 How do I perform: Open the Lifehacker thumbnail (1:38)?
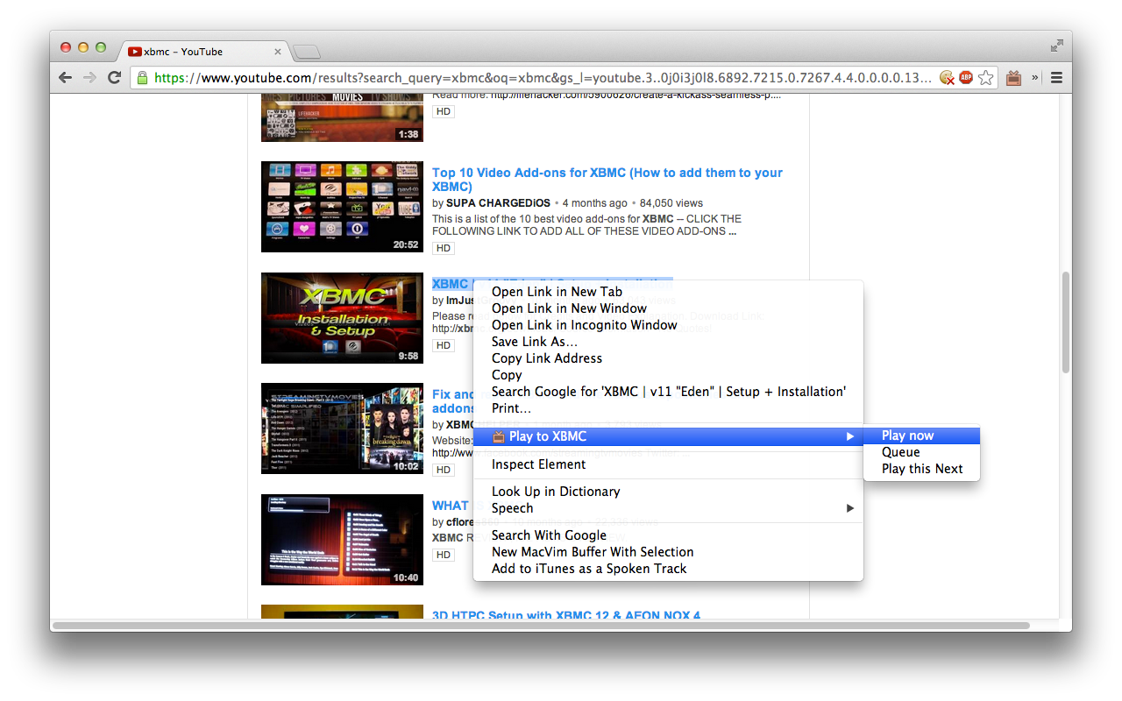click(342, 118)
